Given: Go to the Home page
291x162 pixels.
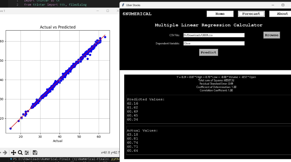Looking at the screenshot, I should [220, 14].
